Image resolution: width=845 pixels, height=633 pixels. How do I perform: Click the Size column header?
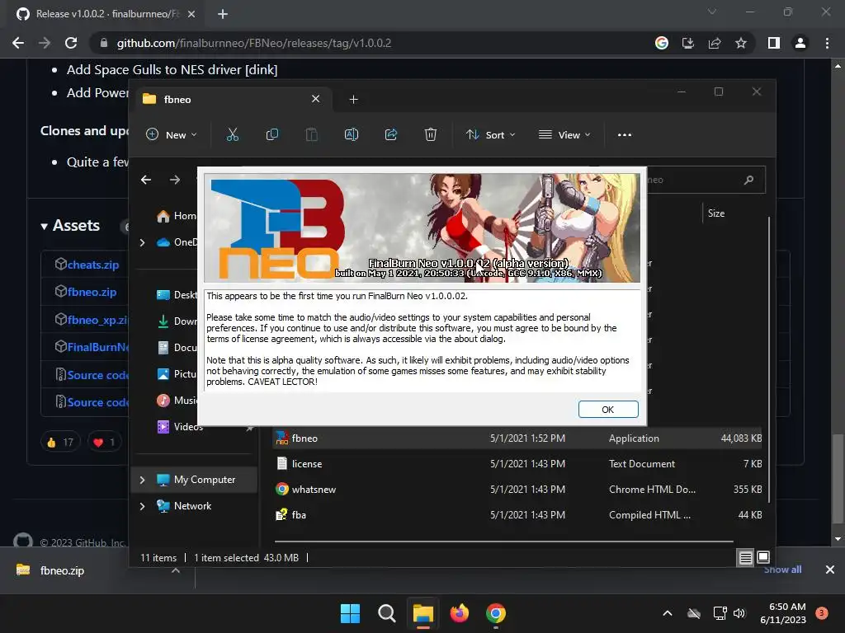(x=716, y=213)
